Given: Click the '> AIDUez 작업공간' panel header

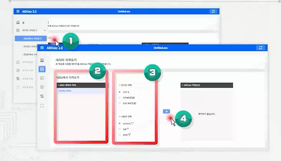Looking at the screenshot, I should [206, 85].
